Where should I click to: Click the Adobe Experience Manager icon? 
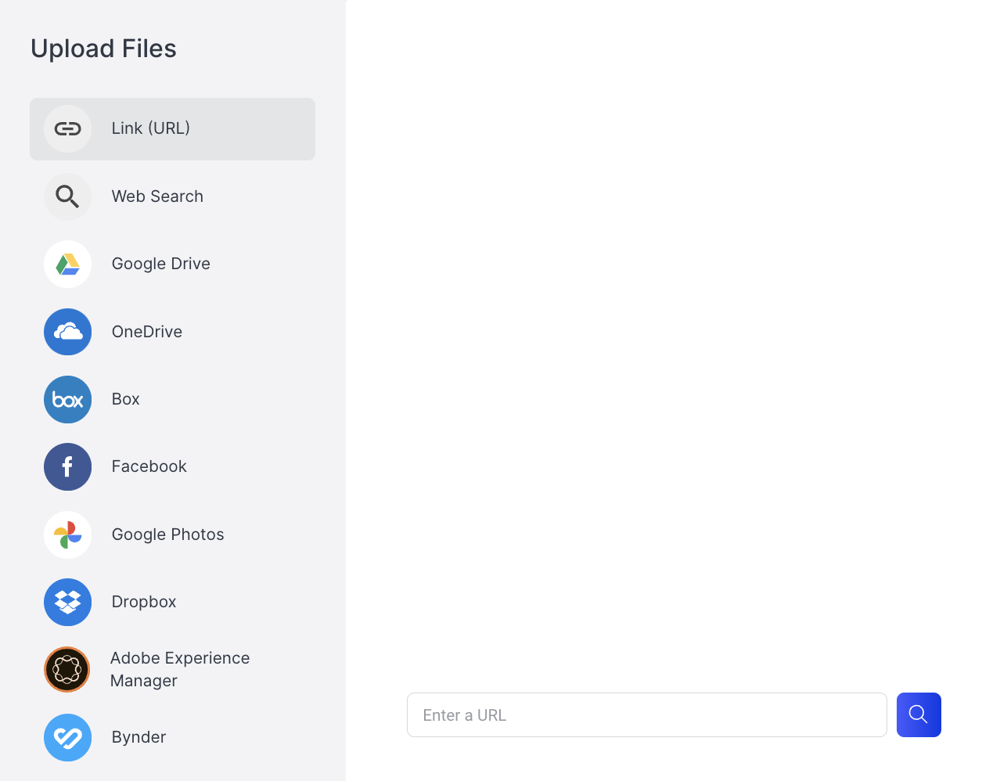tap(67, 670)
